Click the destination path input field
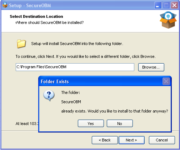180x150 pixels. tap(75, 67)
